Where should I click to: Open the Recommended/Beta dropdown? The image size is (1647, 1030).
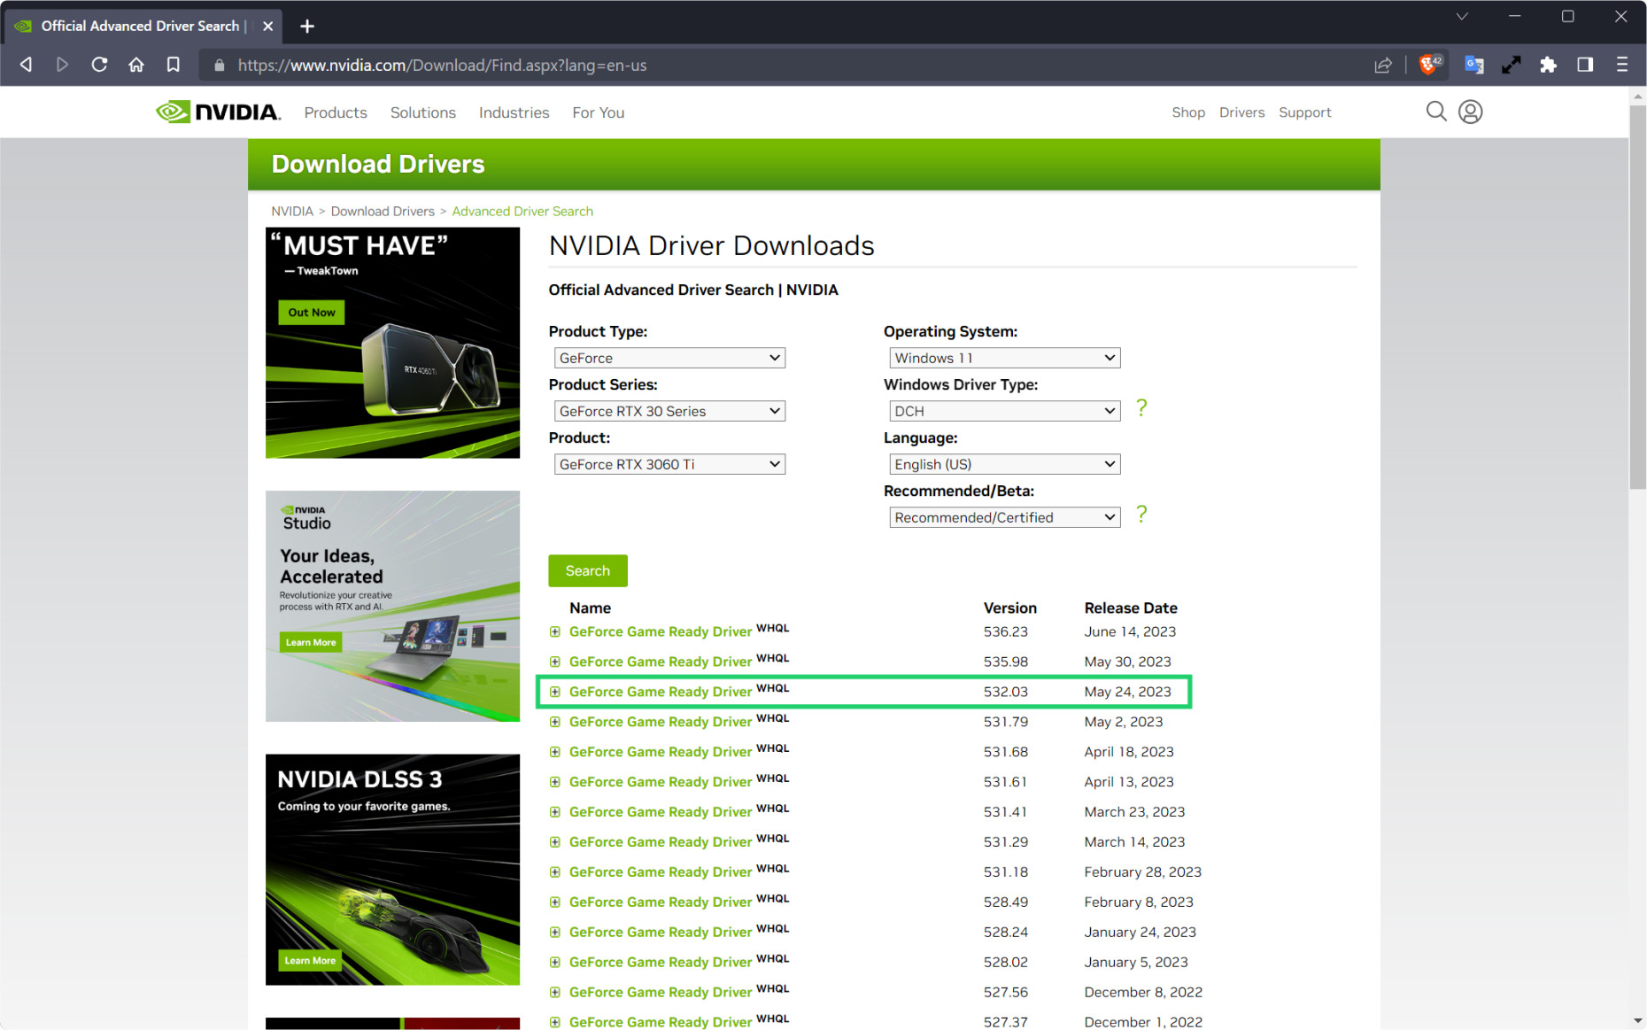coord(1004,517)
